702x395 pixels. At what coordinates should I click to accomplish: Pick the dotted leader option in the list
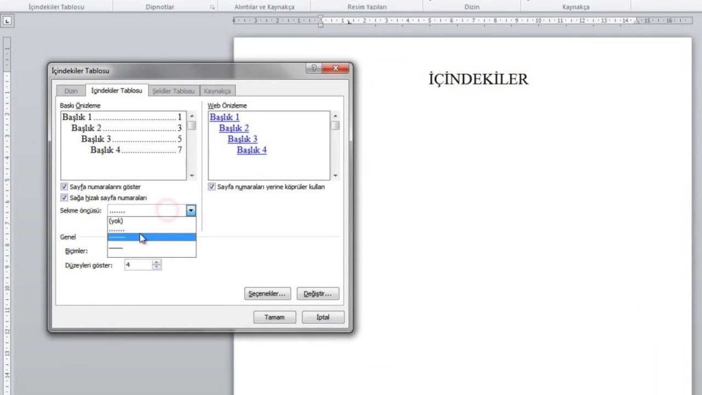152,229
